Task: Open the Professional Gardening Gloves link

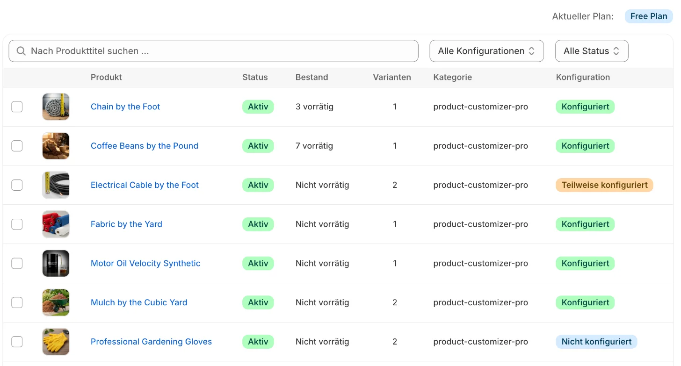Action: tap(151, 342)
